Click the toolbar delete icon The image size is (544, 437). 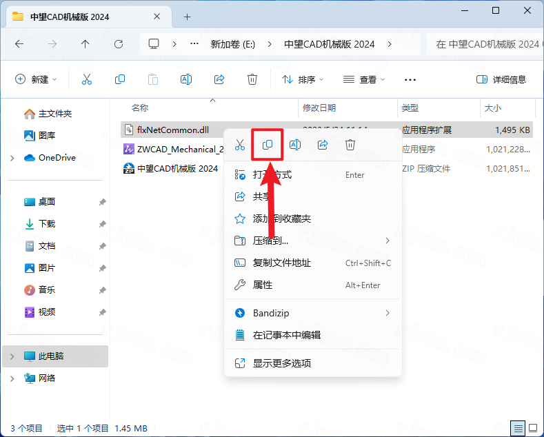(252, 80)
